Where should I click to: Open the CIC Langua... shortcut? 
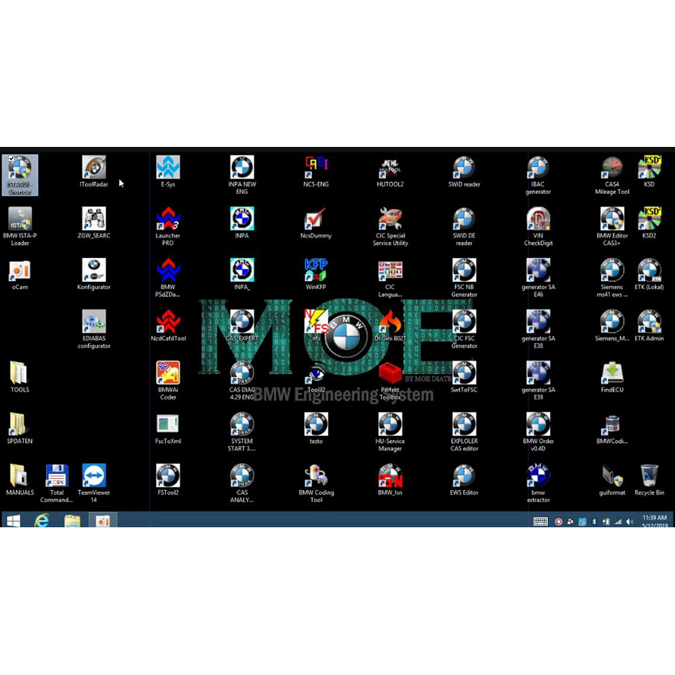(390, 278)
